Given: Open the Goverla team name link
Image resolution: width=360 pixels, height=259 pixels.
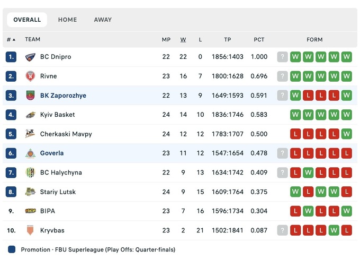Looking at the screenshot, I should 52,153.
